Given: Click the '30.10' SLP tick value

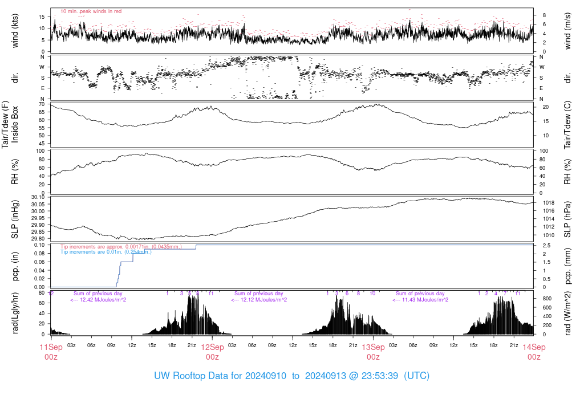Looking at the screenshot, I should [x=38, y=197].
